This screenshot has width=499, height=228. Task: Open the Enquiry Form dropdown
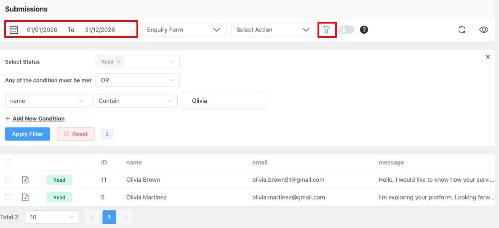pyautogui.click(x=184, y=29)
